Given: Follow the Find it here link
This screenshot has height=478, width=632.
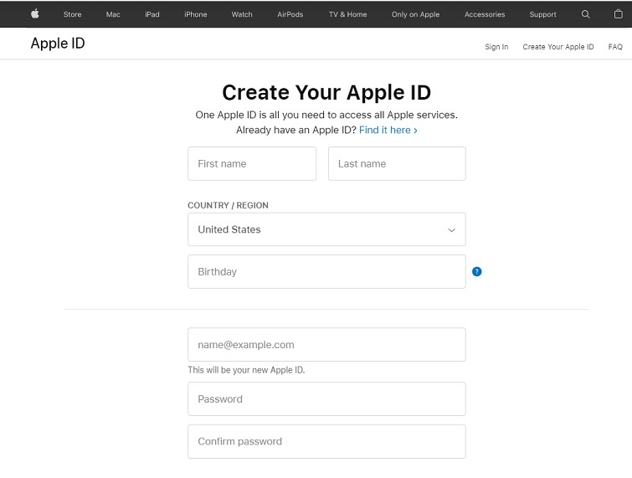Looking at the screenshot, I should point(388,131).
